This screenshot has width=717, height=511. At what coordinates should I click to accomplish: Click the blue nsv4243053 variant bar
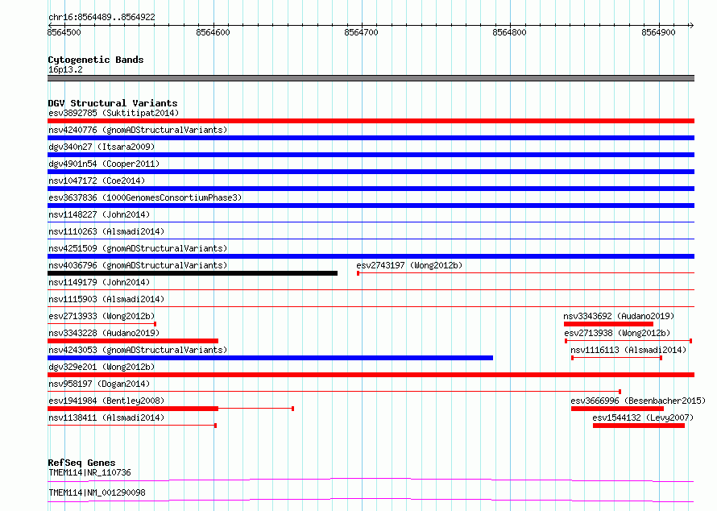(x=270, y=358)
